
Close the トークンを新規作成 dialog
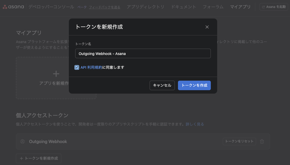click(207, 27)
